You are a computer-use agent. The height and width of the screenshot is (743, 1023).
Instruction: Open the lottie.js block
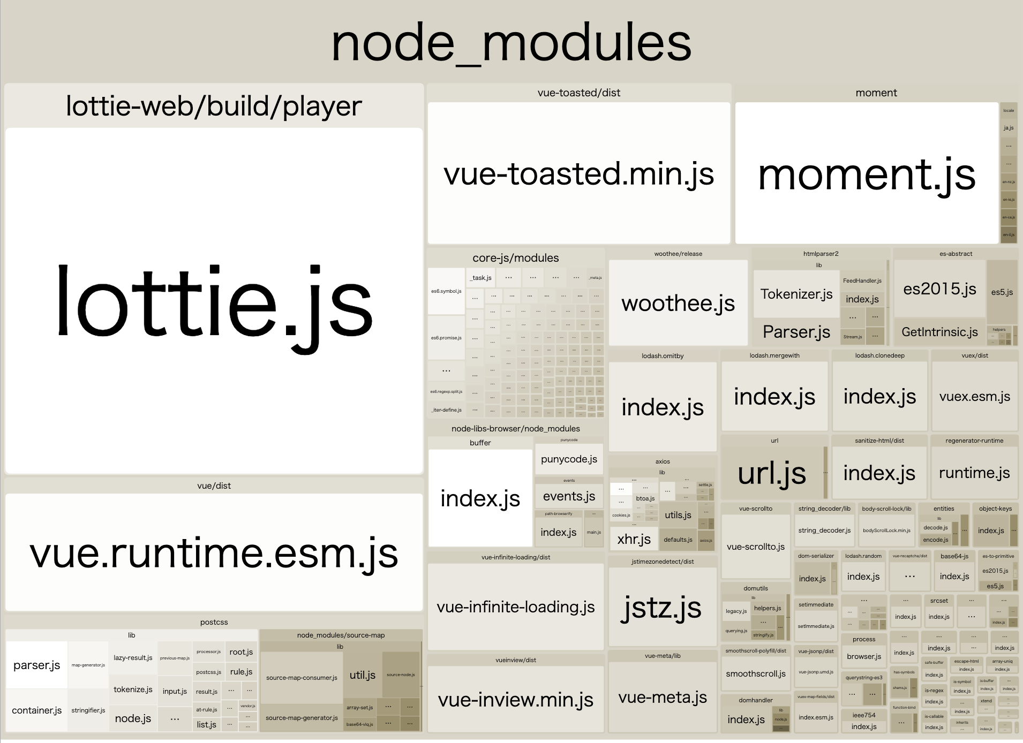[214, 301]
